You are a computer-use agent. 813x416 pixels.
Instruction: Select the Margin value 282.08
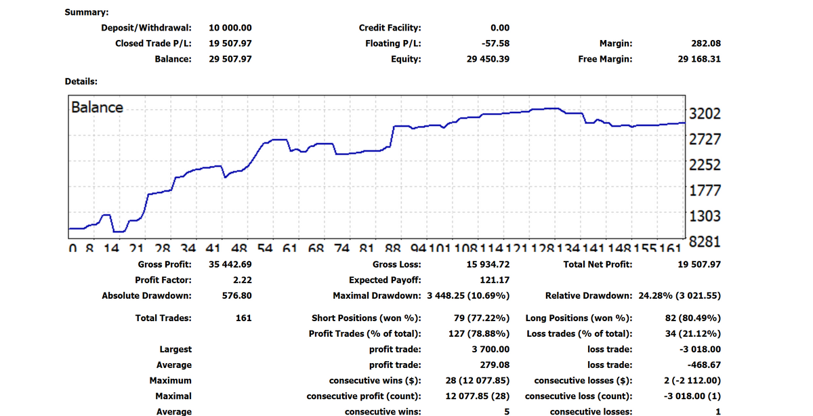point(706,43)
